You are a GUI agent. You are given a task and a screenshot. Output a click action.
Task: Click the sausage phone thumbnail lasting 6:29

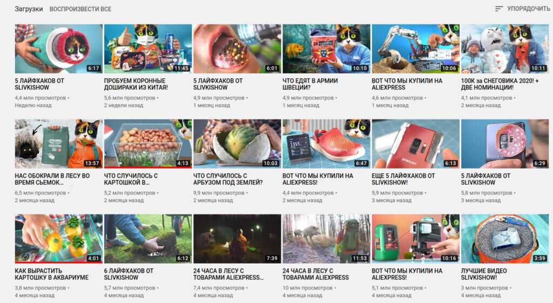point(505,144)
